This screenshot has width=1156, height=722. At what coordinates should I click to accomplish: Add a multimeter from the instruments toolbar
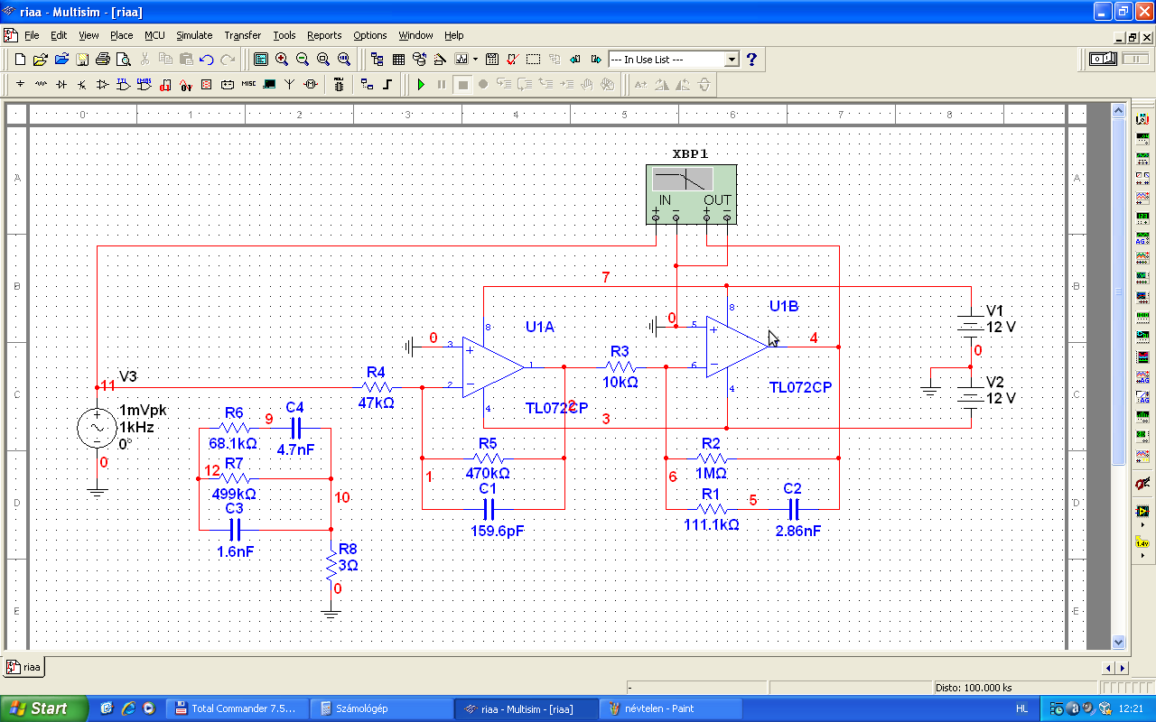(x=1142, y=118)
